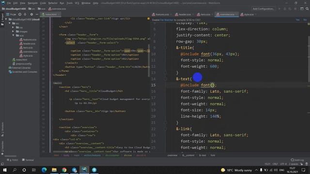Click No in the File Watcher banner
This screenshot has width=310, height=174.
click(x=305, y=20)
